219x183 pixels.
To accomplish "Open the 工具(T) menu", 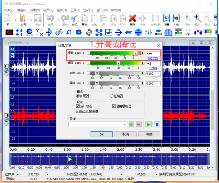I will 75,10.
